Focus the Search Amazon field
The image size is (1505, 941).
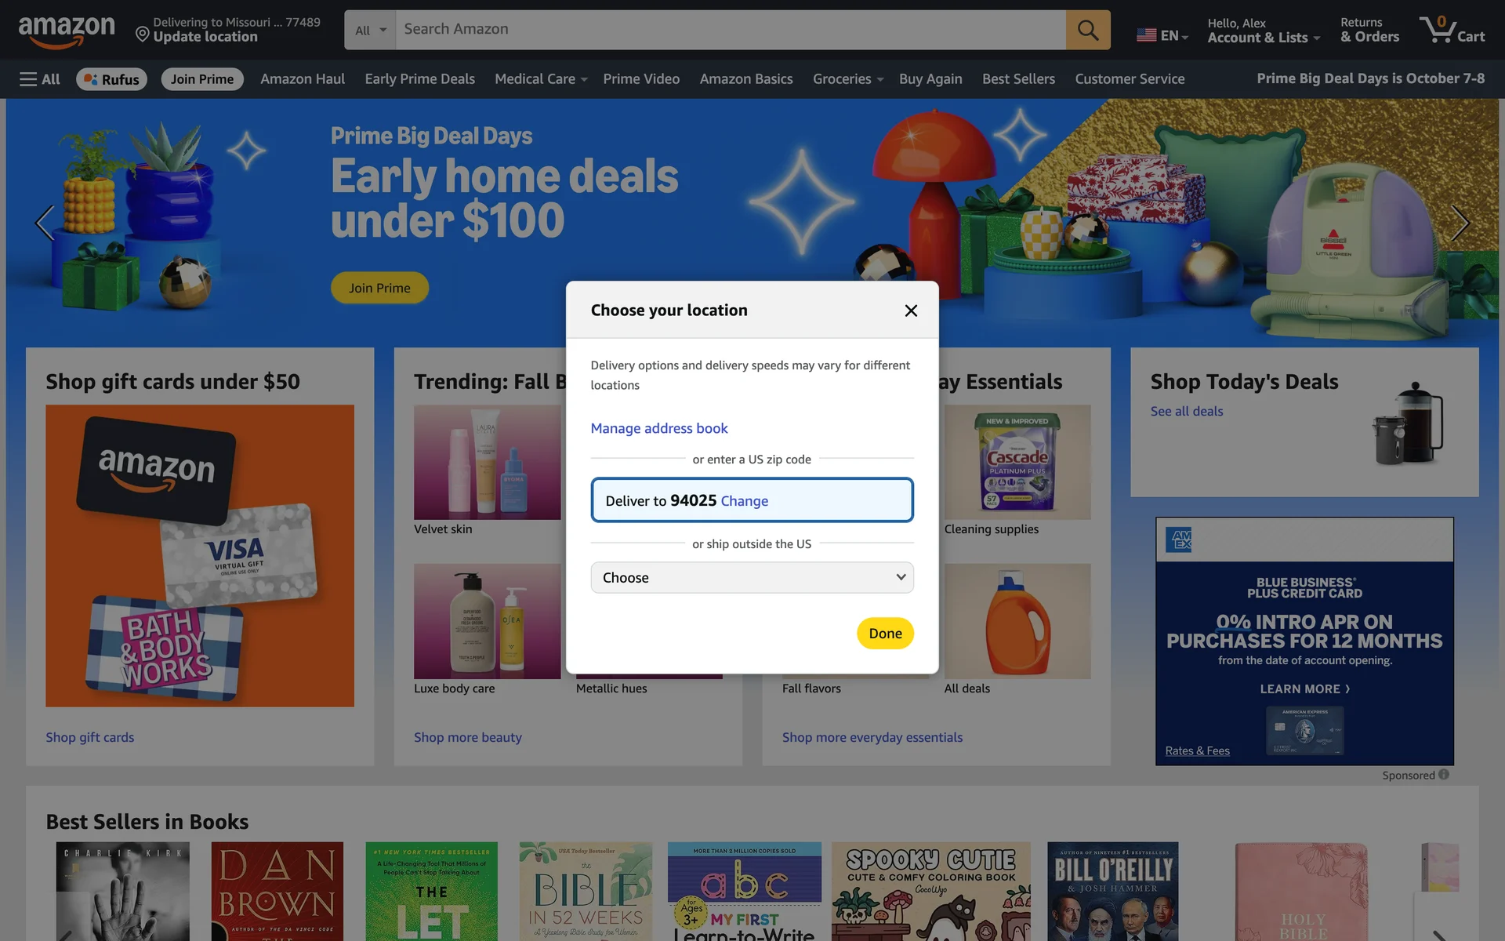pyautogui.click(x=731, y=30)
